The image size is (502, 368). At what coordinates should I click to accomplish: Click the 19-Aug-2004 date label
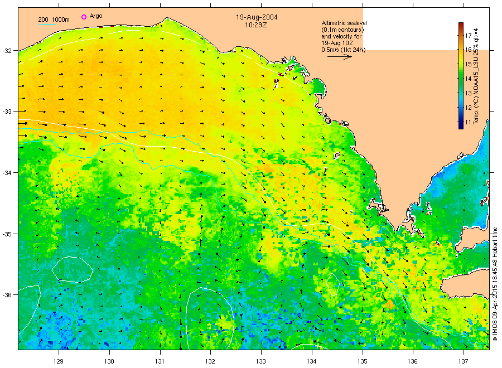[257, 17]
